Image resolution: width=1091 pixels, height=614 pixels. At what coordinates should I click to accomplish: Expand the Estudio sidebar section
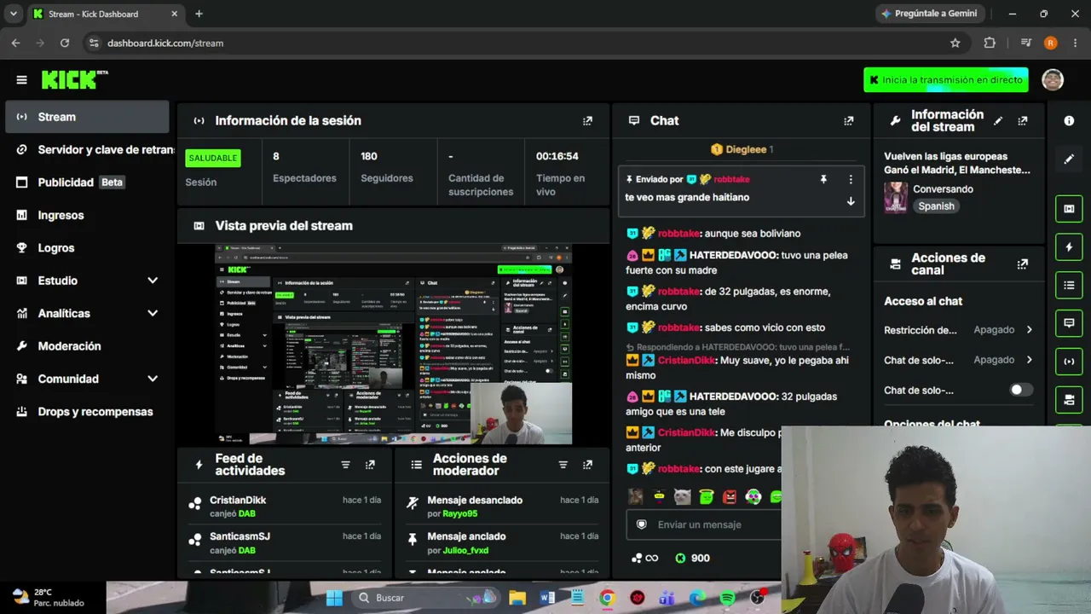[x=153, y=281]
